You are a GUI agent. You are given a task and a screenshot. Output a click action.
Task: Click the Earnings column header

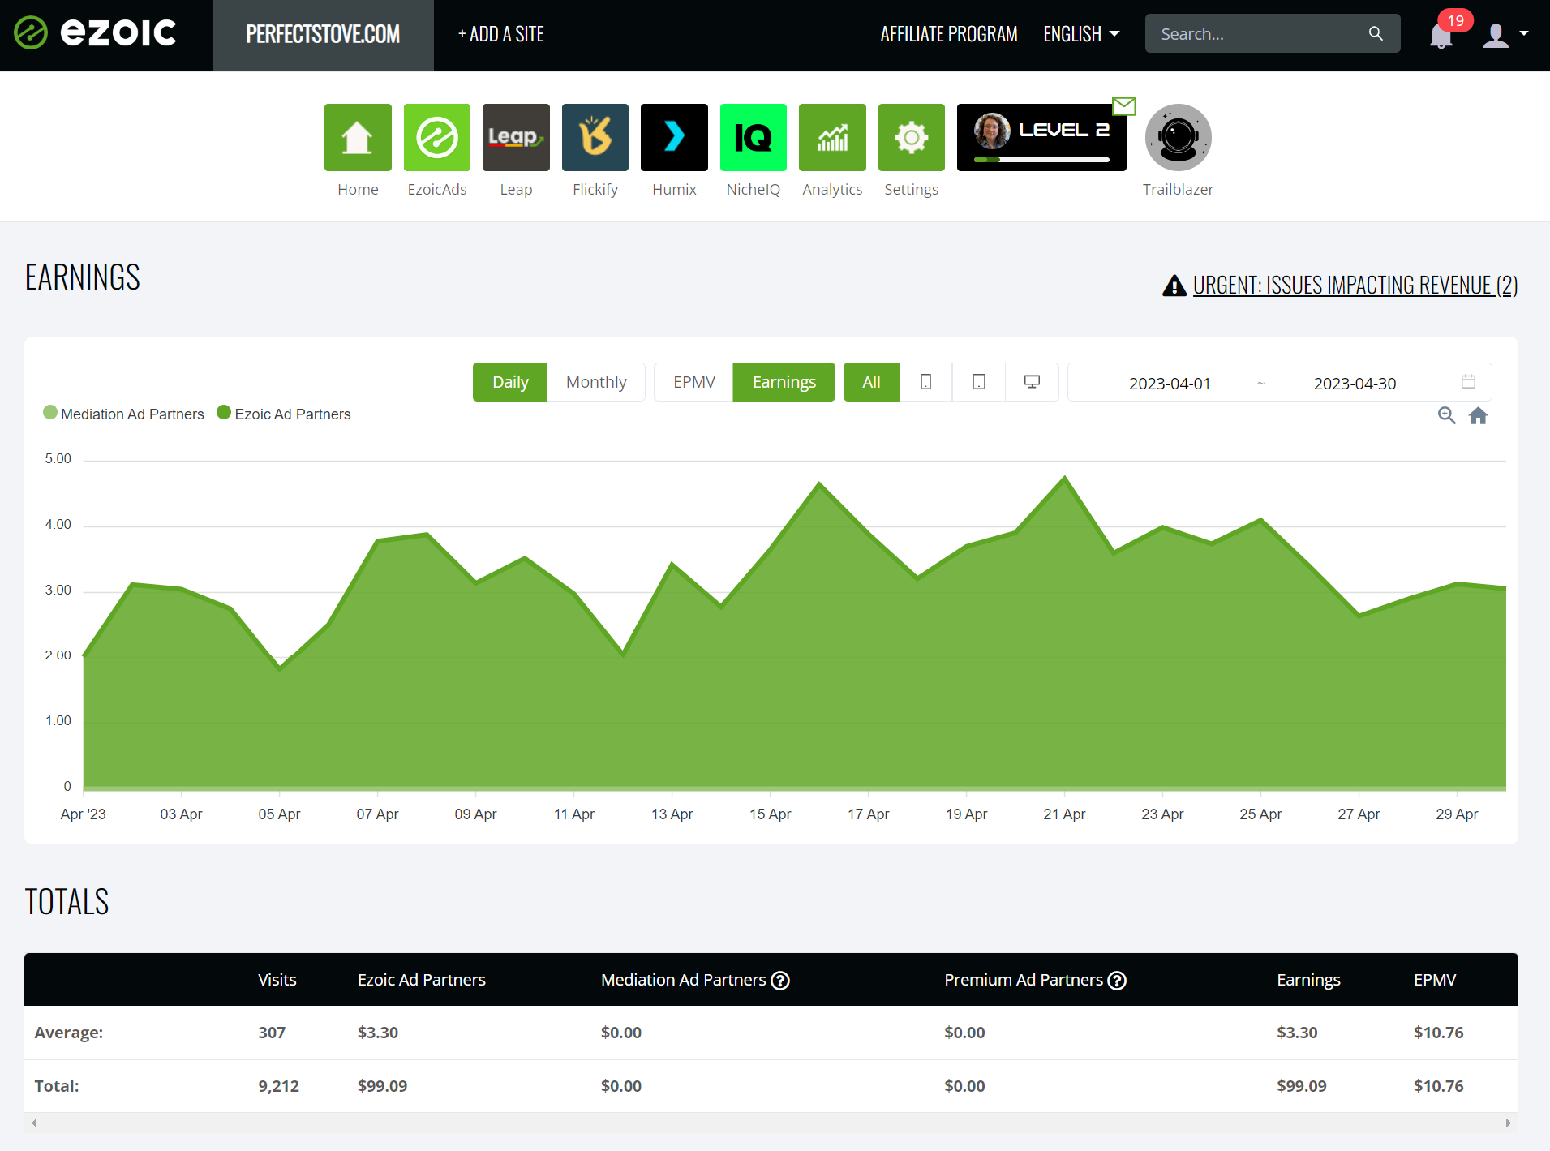tap(1308, 980)
